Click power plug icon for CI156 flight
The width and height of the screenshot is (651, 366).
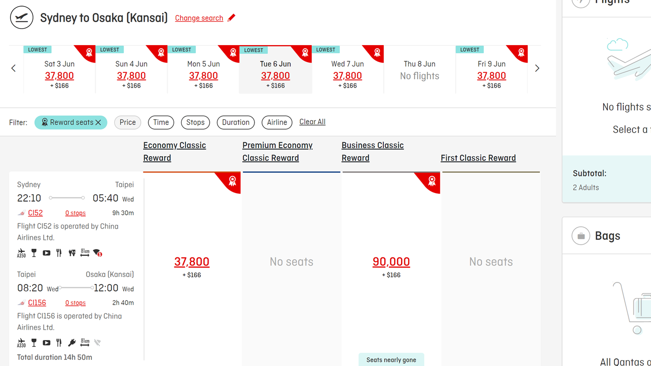click(72, 343)
